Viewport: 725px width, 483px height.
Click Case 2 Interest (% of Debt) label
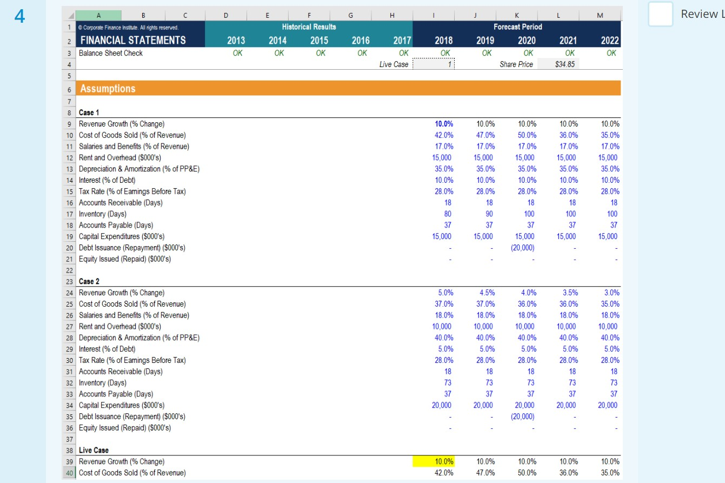[107, 349]
